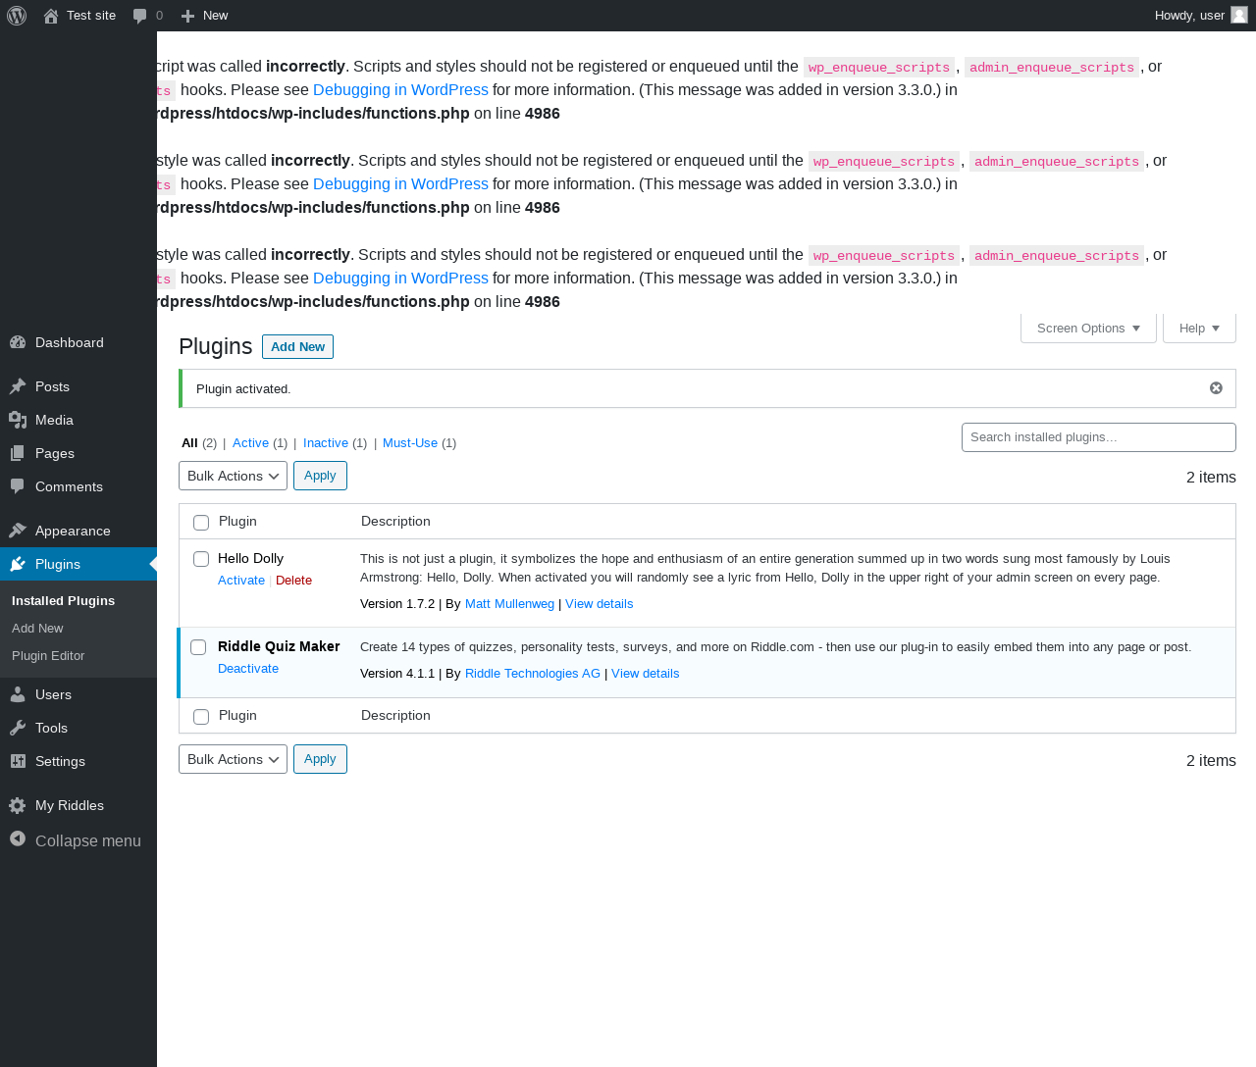
Task: Open the My Riddles menu label
Action: click(70, 805)
